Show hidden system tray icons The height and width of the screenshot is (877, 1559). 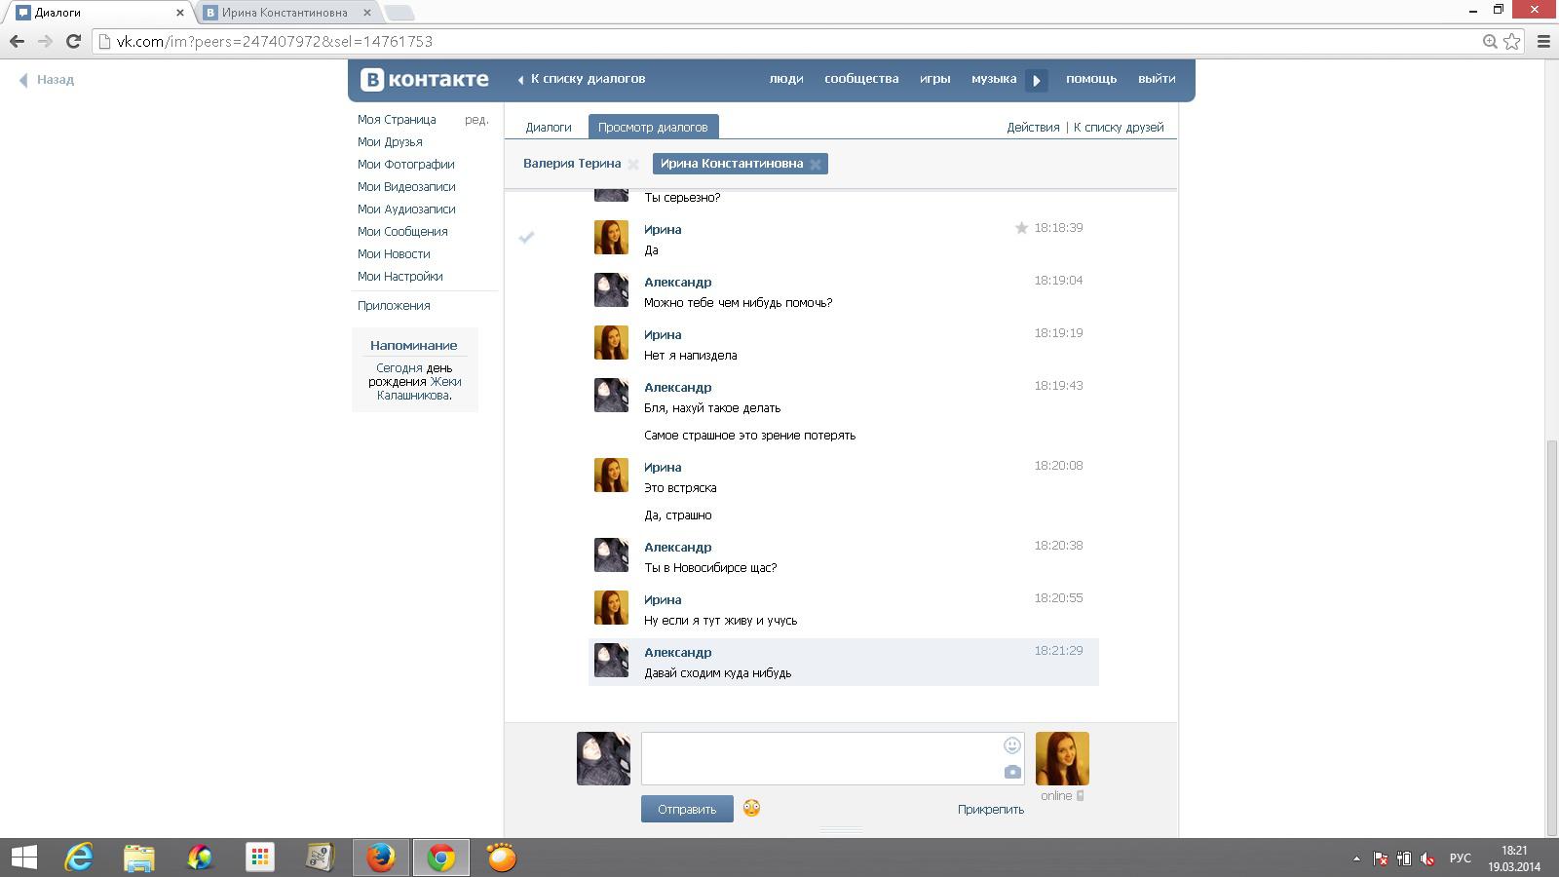tap(1356, 858)
